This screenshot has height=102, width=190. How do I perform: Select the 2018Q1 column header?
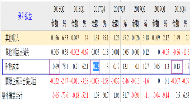point(79,9)
